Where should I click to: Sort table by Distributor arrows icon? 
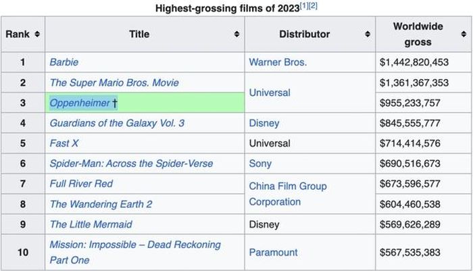[368, 34]
